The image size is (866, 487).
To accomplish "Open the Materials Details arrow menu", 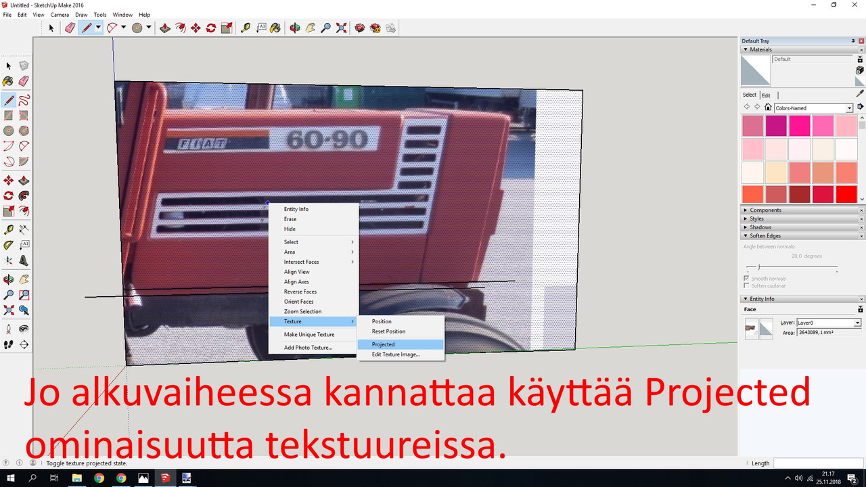I will [x=861, y=108].
